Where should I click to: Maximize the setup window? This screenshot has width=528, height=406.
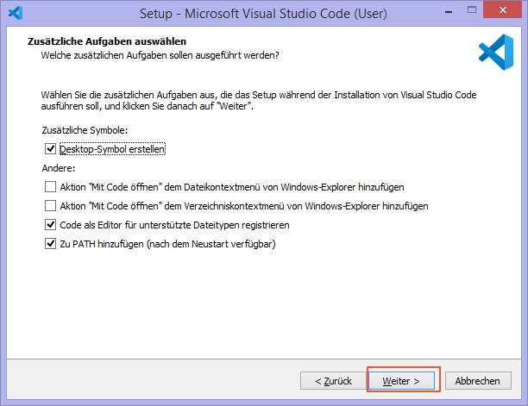[x=472, y=10]
